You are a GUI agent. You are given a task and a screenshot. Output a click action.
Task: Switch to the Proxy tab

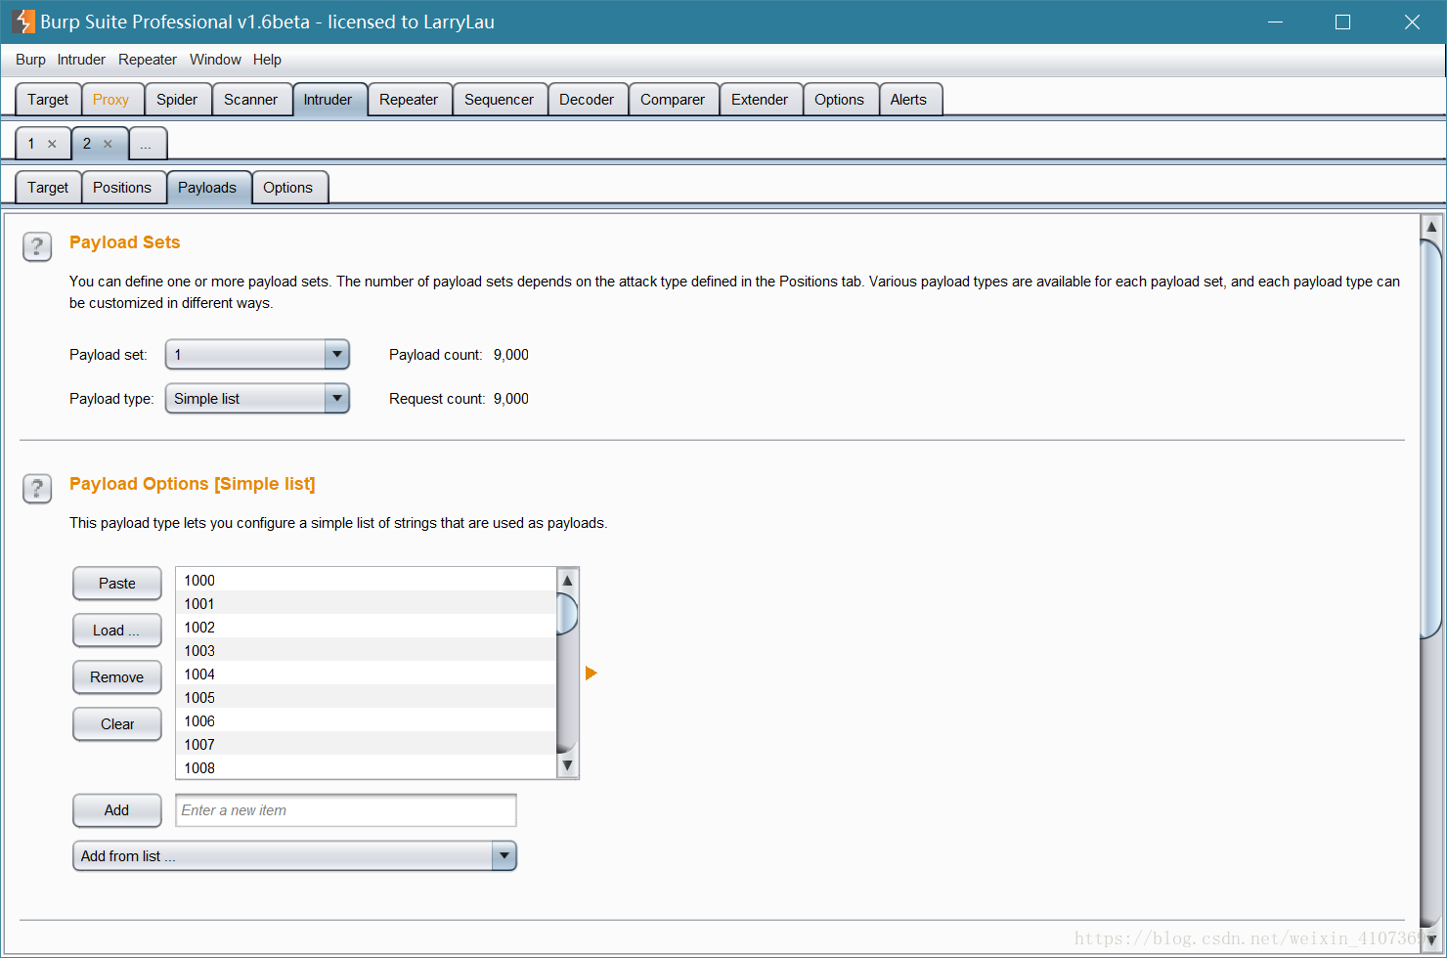(x=110, y=100)
